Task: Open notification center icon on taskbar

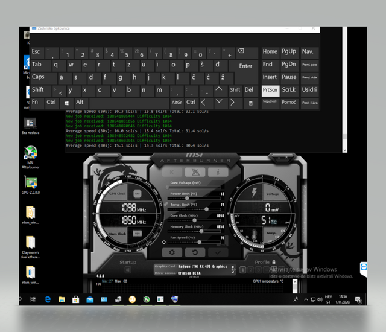Action: click(x=358, y=300)
